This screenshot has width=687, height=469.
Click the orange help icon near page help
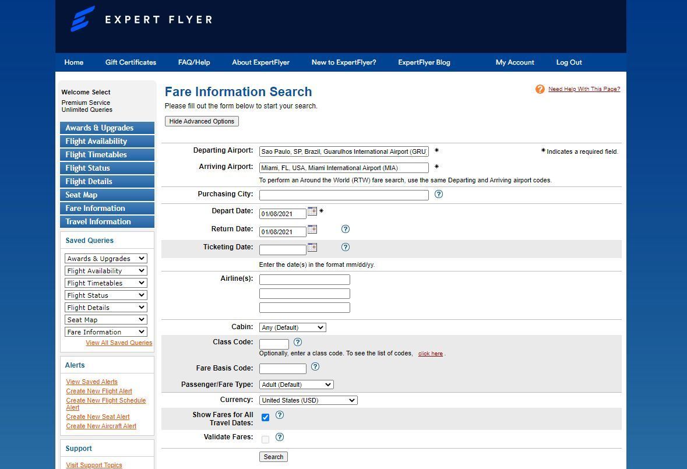click(540, 89)
